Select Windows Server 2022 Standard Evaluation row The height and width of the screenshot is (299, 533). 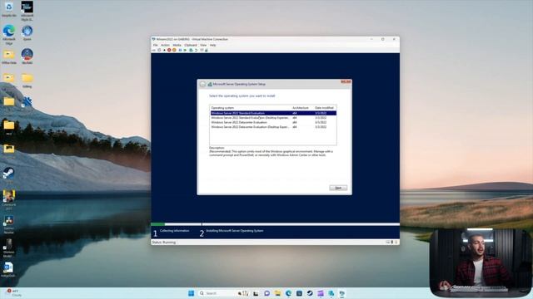coord(273,113)
